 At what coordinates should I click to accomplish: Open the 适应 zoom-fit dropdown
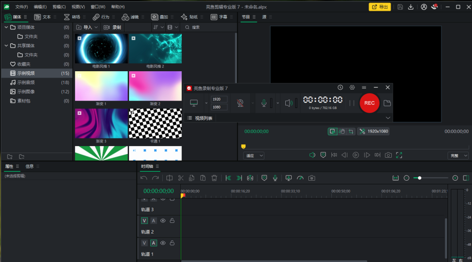pos(254,156)
